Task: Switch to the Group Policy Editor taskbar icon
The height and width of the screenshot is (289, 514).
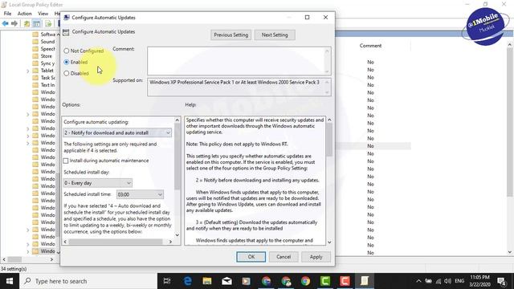Action: [x=364, y=281]
